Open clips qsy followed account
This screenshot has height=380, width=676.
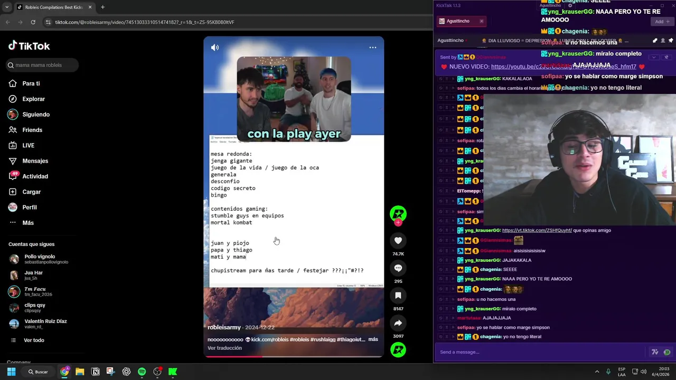tap(27, 308)
